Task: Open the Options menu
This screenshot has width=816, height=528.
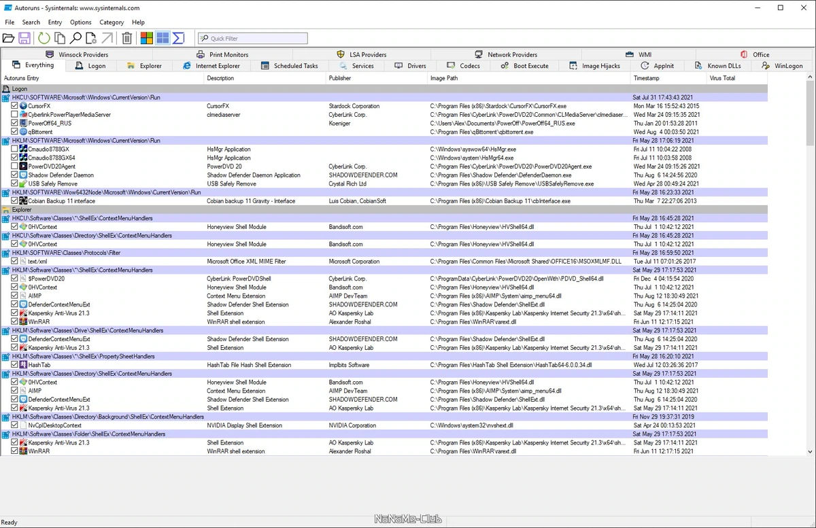Action: click(x=81, y=22)
